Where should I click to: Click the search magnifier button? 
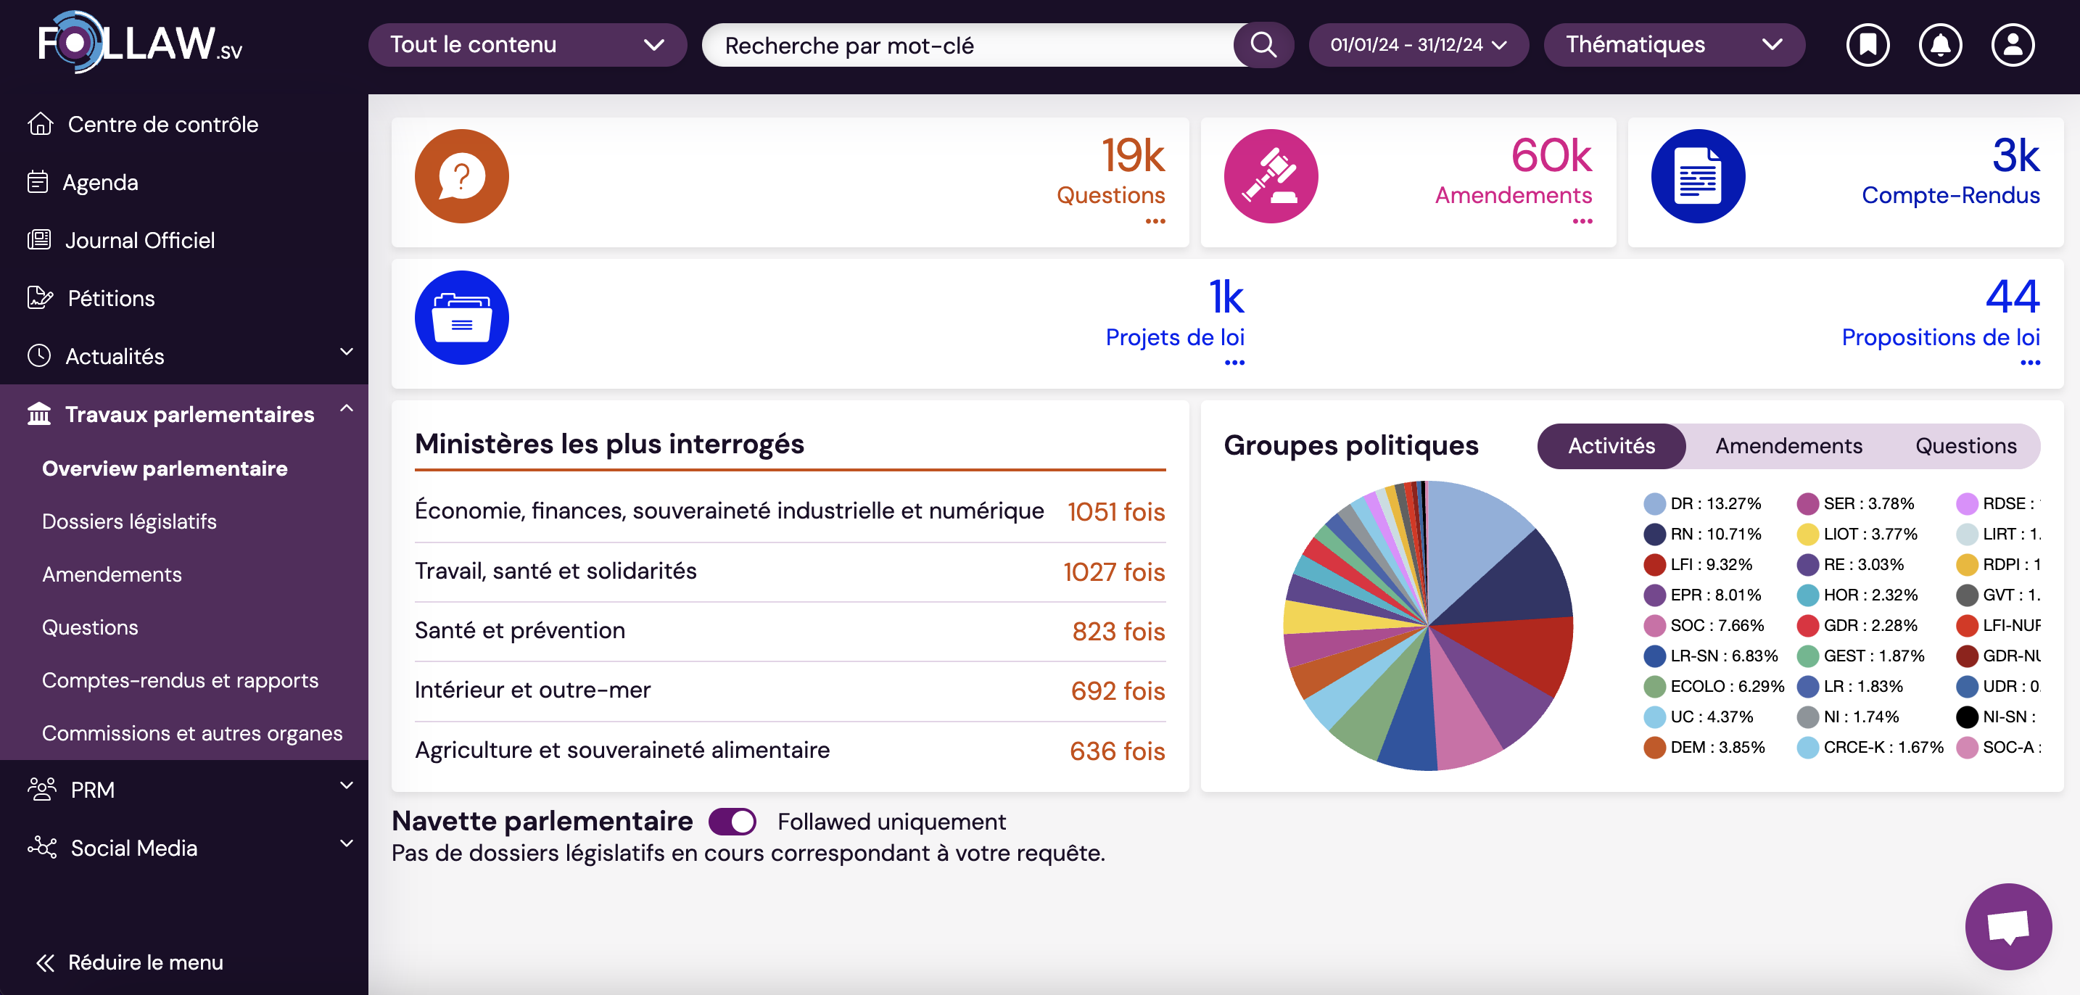pyautogui.click(x=1263, y=44)
